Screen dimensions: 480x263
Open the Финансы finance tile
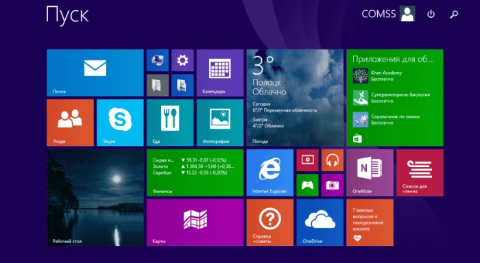point(195,173)
